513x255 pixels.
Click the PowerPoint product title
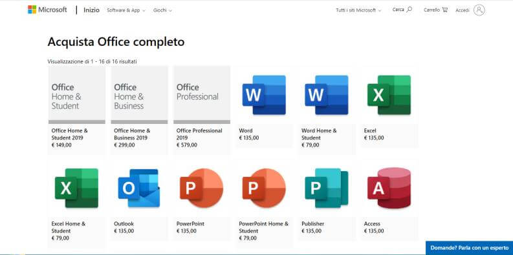(x=190, y=223)
